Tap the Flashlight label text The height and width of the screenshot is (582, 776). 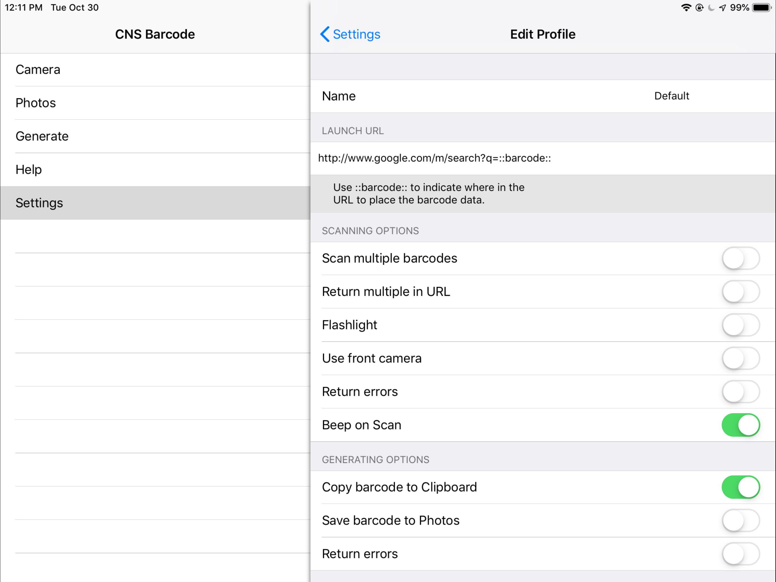[350, 325]
